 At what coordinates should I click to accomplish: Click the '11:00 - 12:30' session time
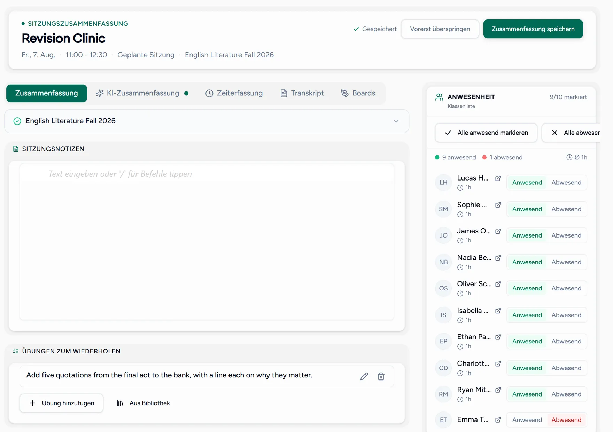coord(86,55)
